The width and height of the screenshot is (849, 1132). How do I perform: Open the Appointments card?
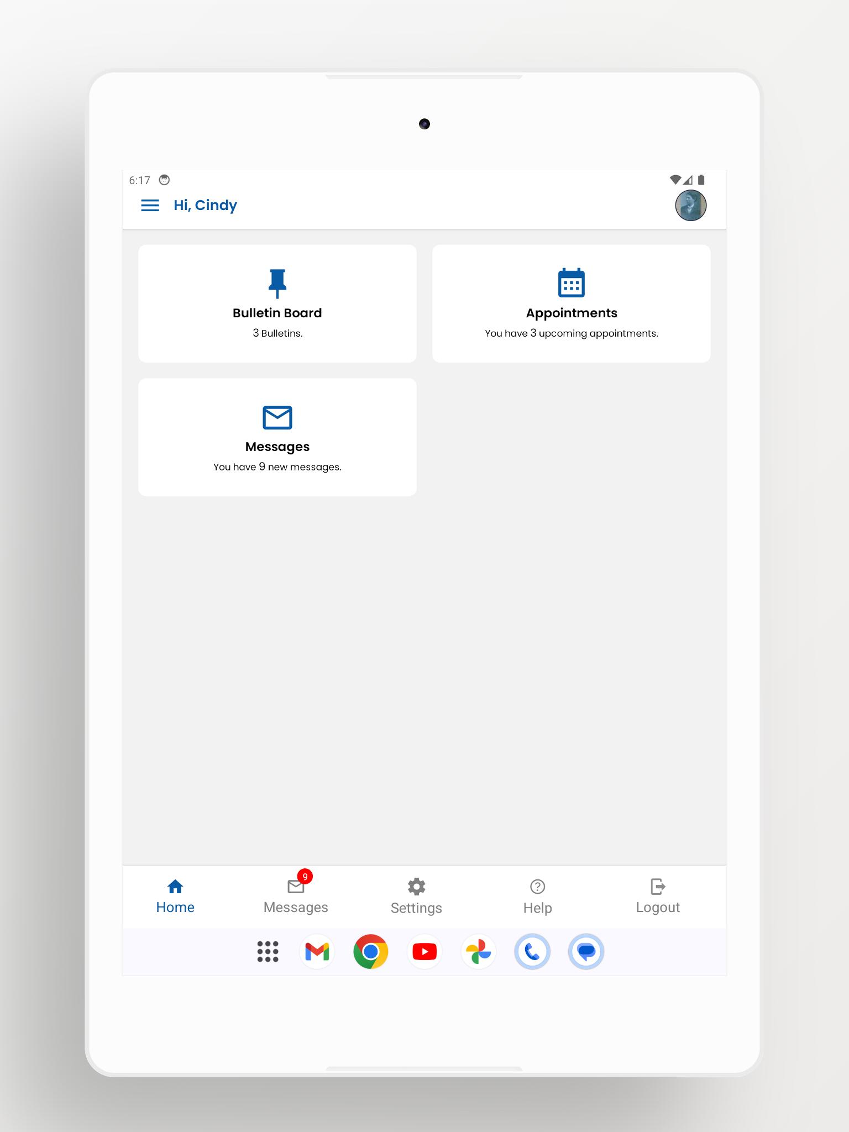(571, 303)
